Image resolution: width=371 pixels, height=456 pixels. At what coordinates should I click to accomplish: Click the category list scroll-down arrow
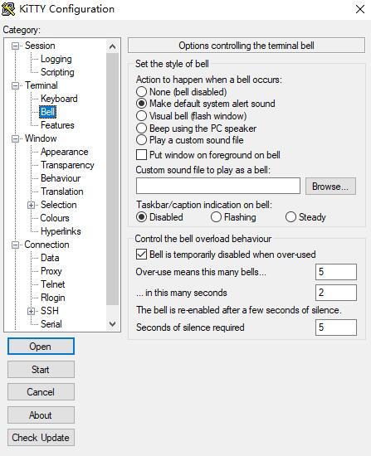tap(112, 323)
